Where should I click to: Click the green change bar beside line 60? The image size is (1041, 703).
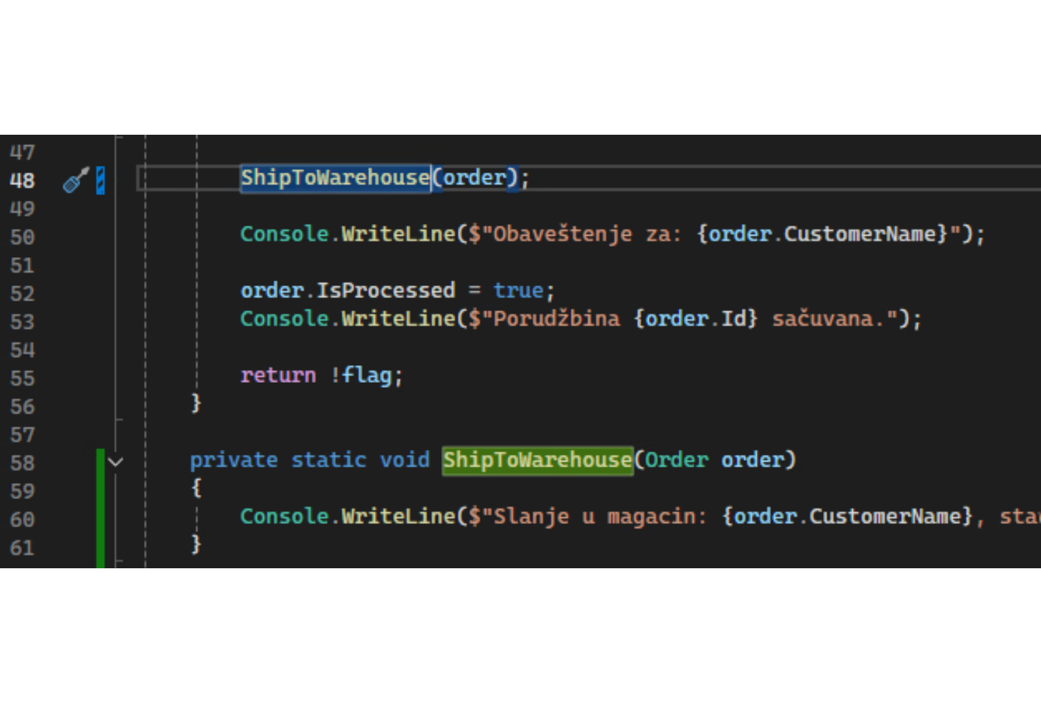click(x=100, y=519)
